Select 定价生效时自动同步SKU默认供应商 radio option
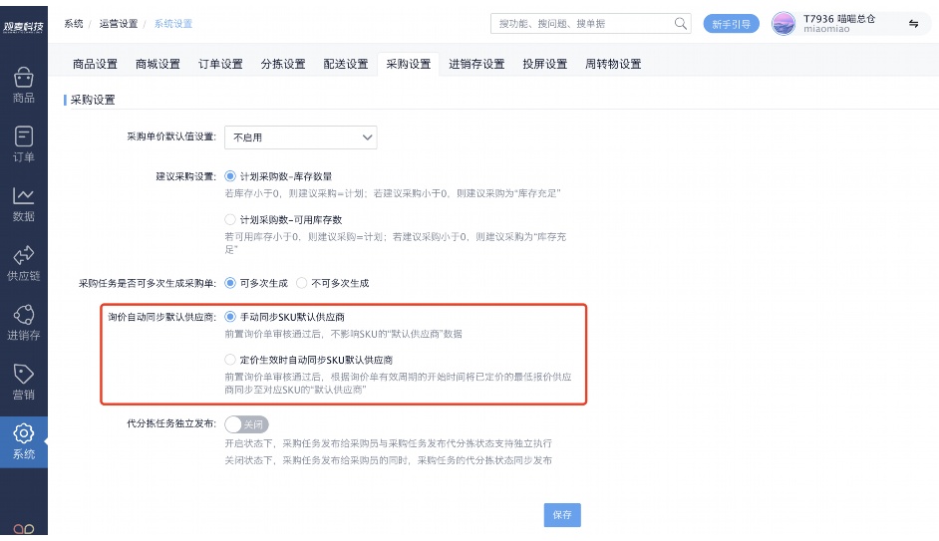 click(230, 359)
